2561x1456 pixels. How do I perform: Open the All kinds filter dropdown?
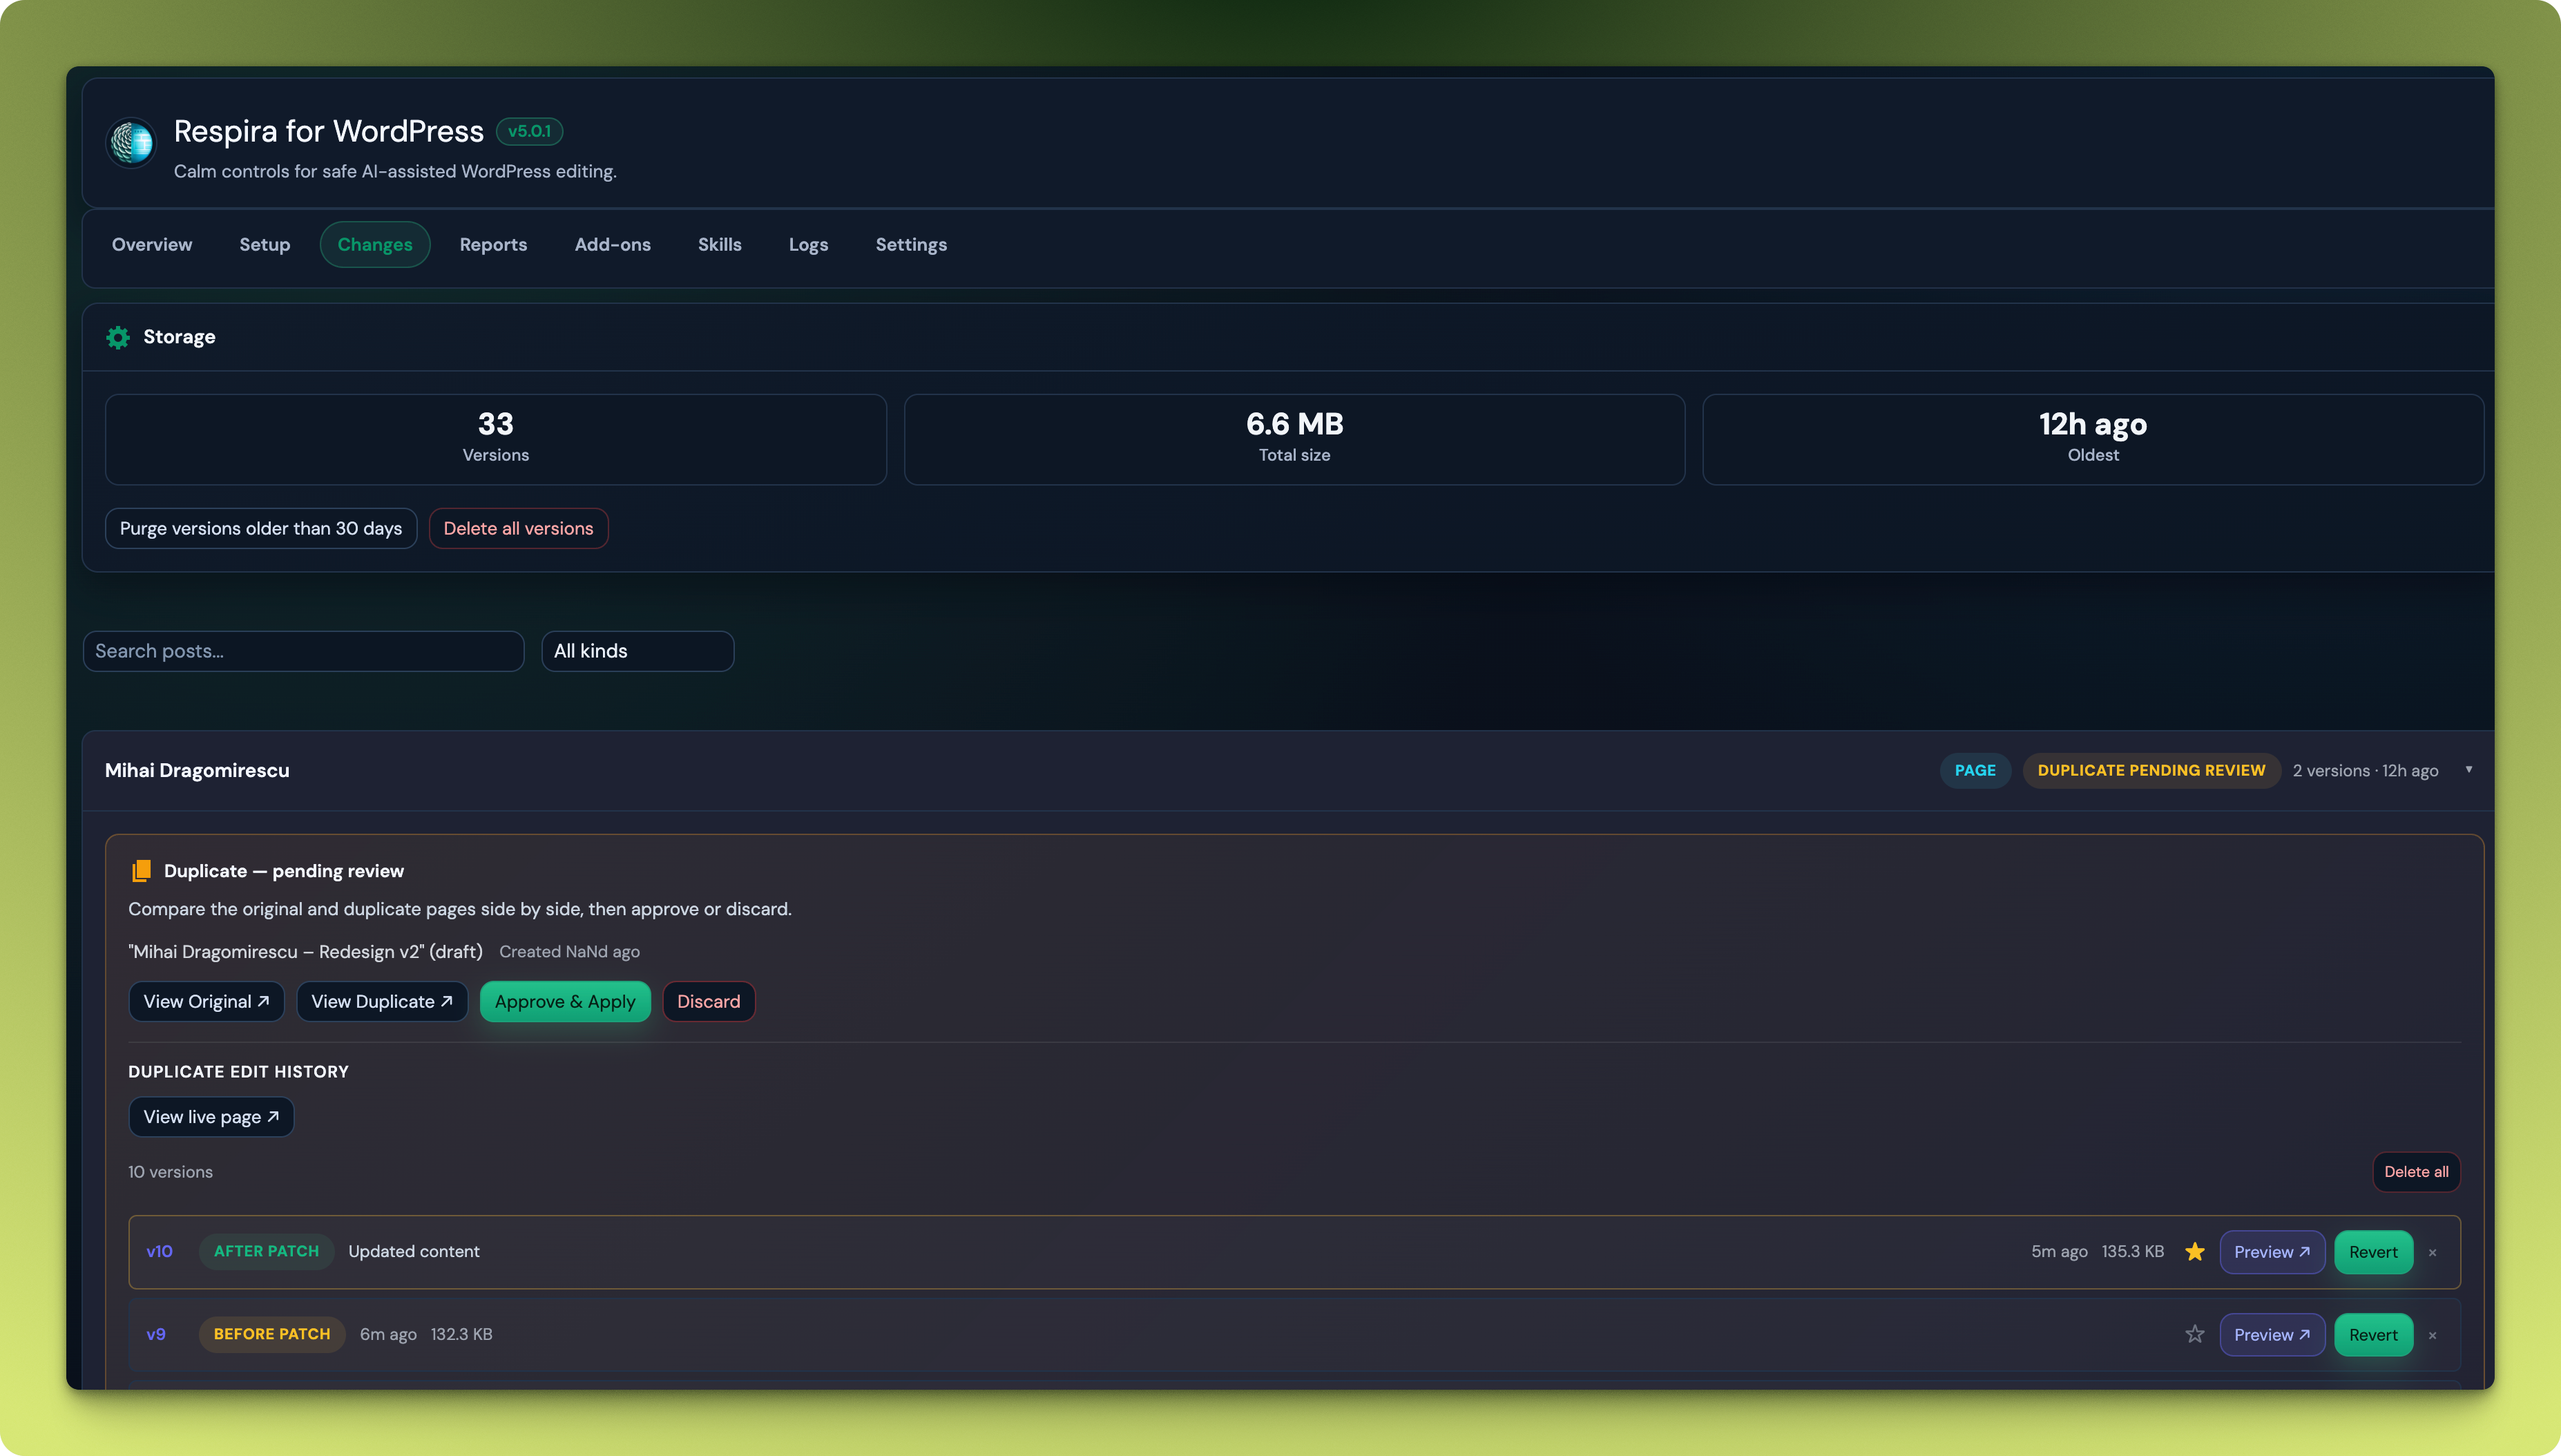click(x=637, y=651)
